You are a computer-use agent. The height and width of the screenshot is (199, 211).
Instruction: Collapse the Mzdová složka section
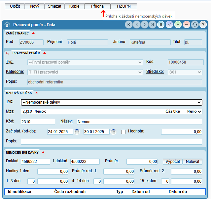(x=37, y=93)
